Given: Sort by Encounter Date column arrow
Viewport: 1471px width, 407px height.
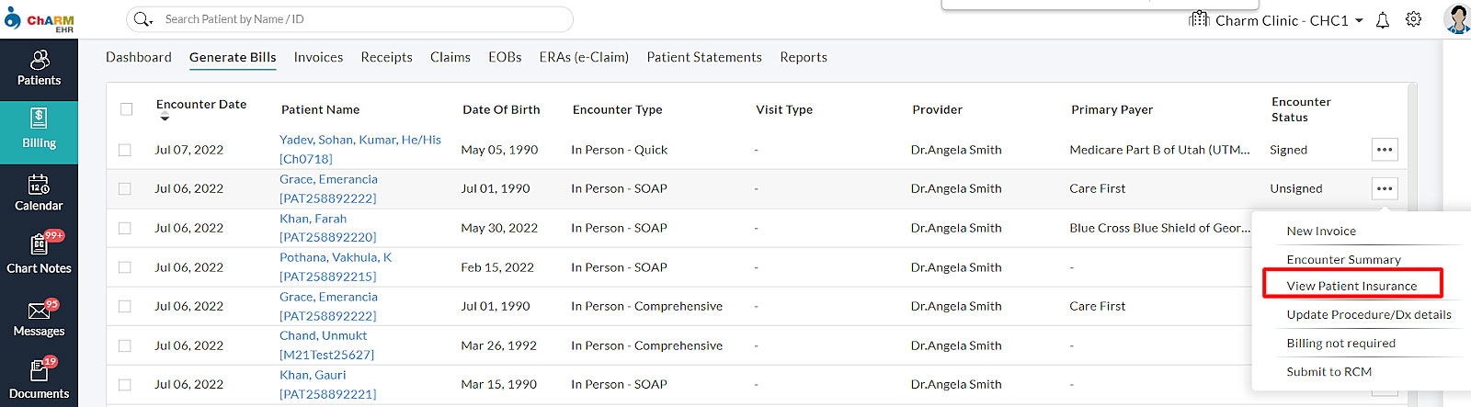Looking at the screenshot, I should pos(165,119).
